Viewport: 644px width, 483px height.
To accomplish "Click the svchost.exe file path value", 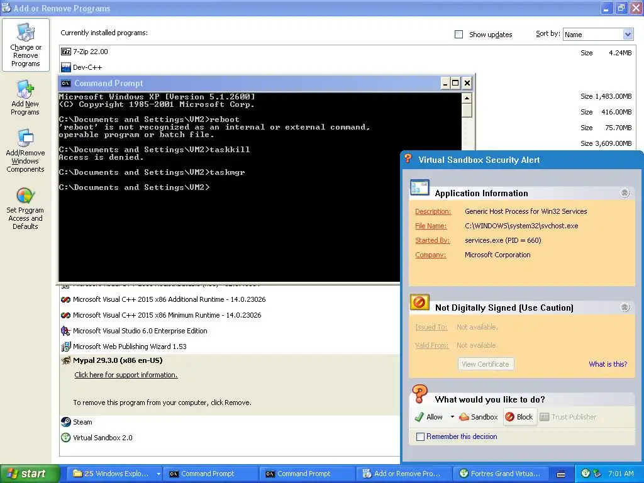I will point(521,226).
